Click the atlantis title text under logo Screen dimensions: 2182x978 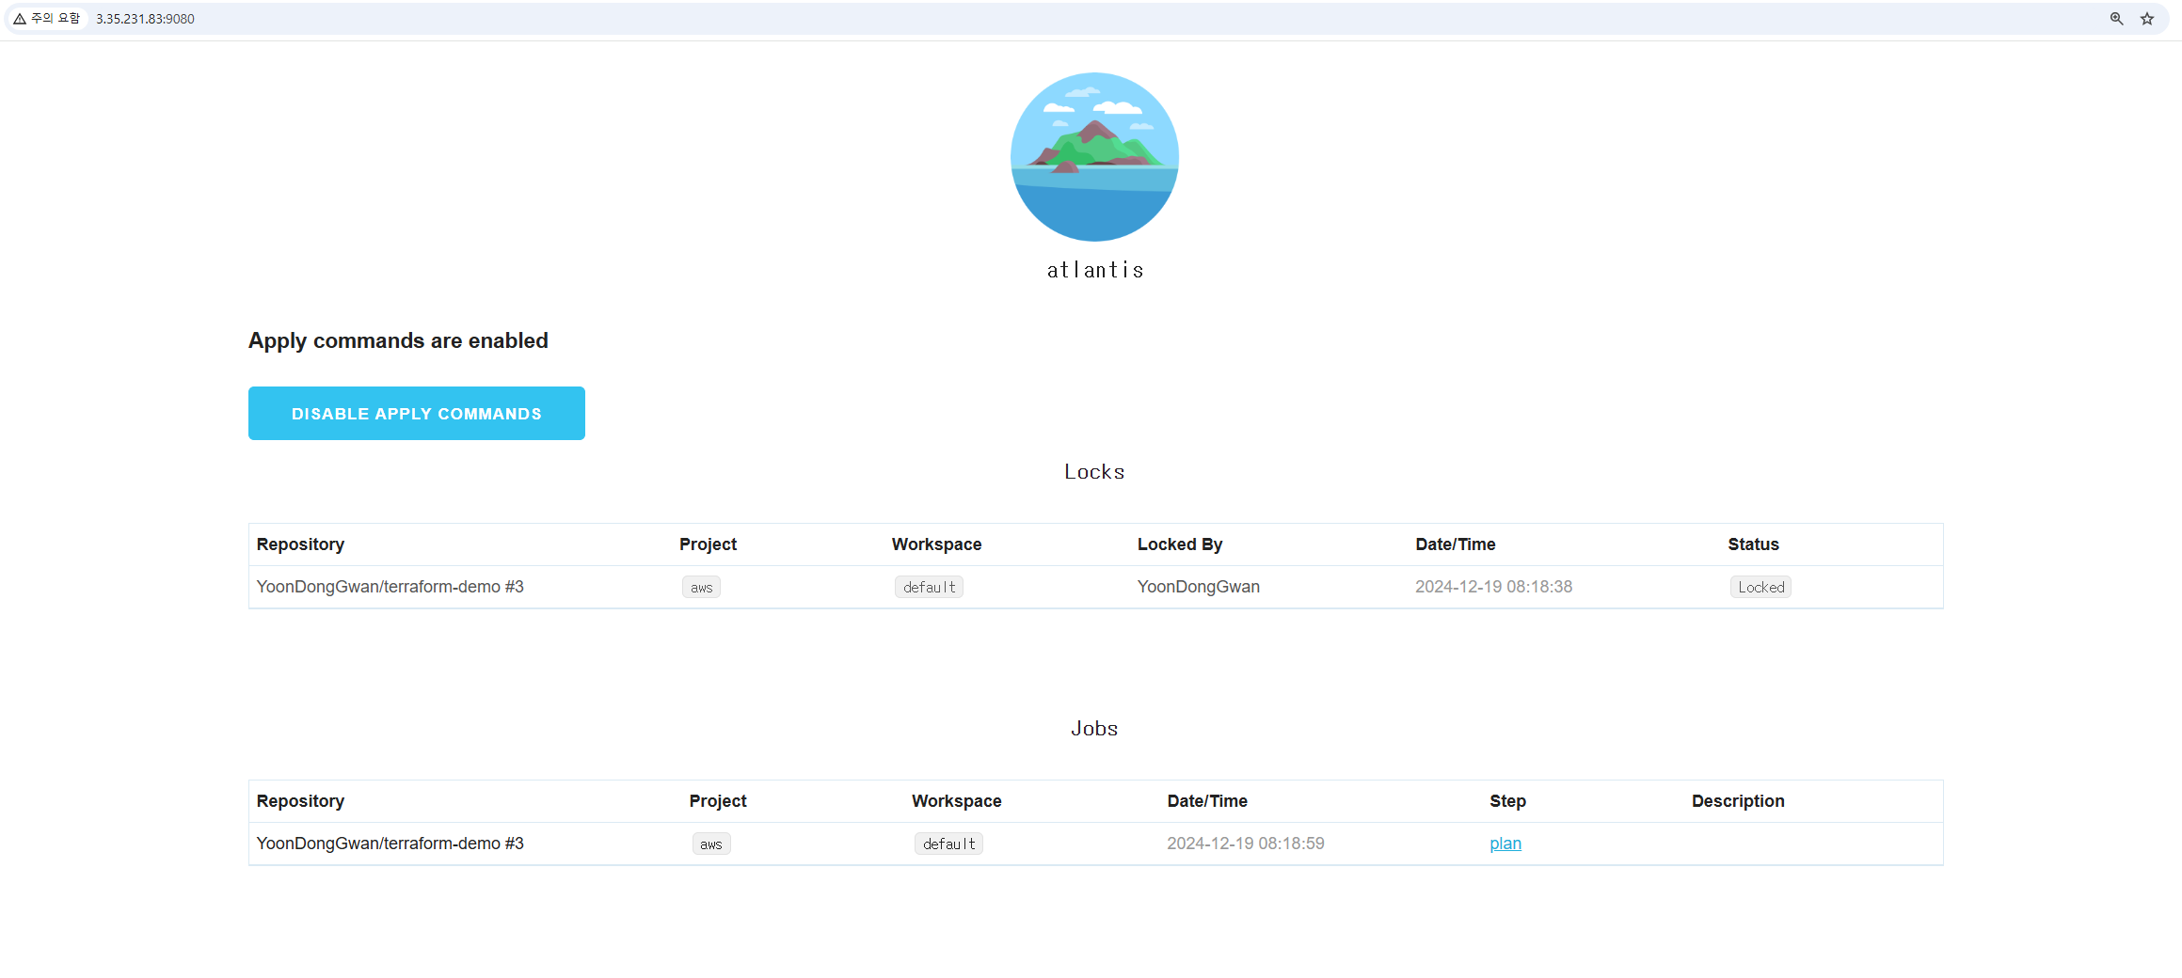1095,270
